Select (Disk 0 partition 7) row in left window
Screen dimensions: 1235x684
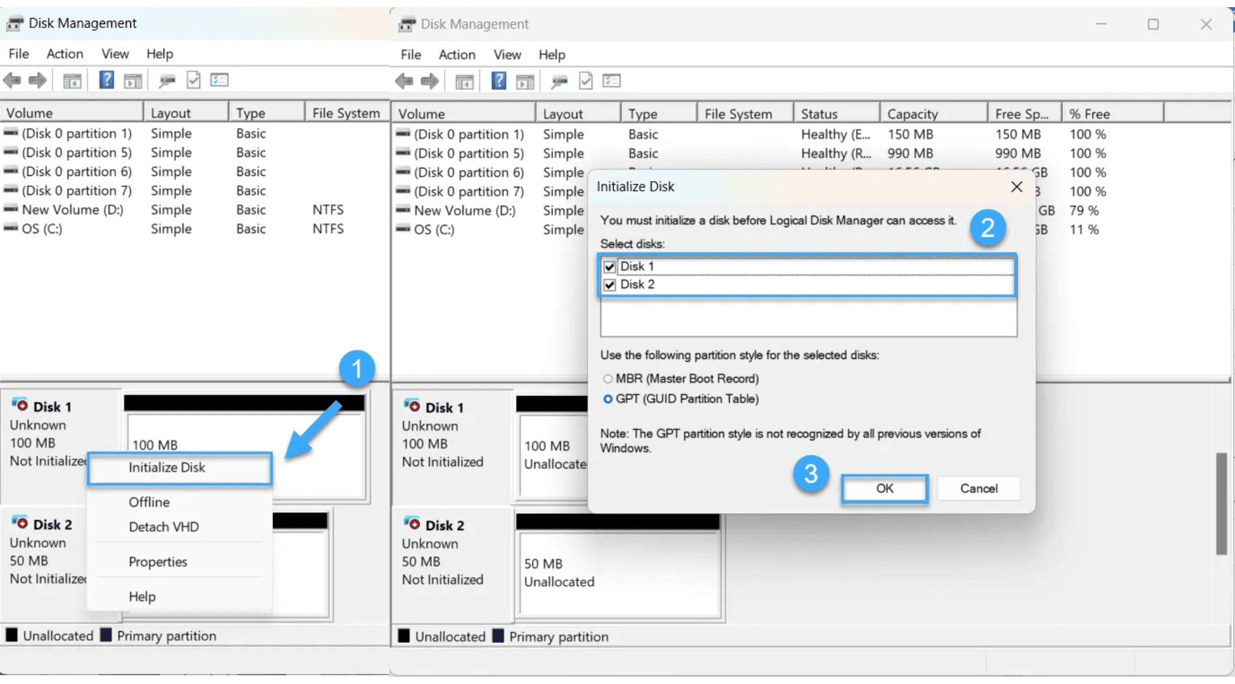[195, 191]
